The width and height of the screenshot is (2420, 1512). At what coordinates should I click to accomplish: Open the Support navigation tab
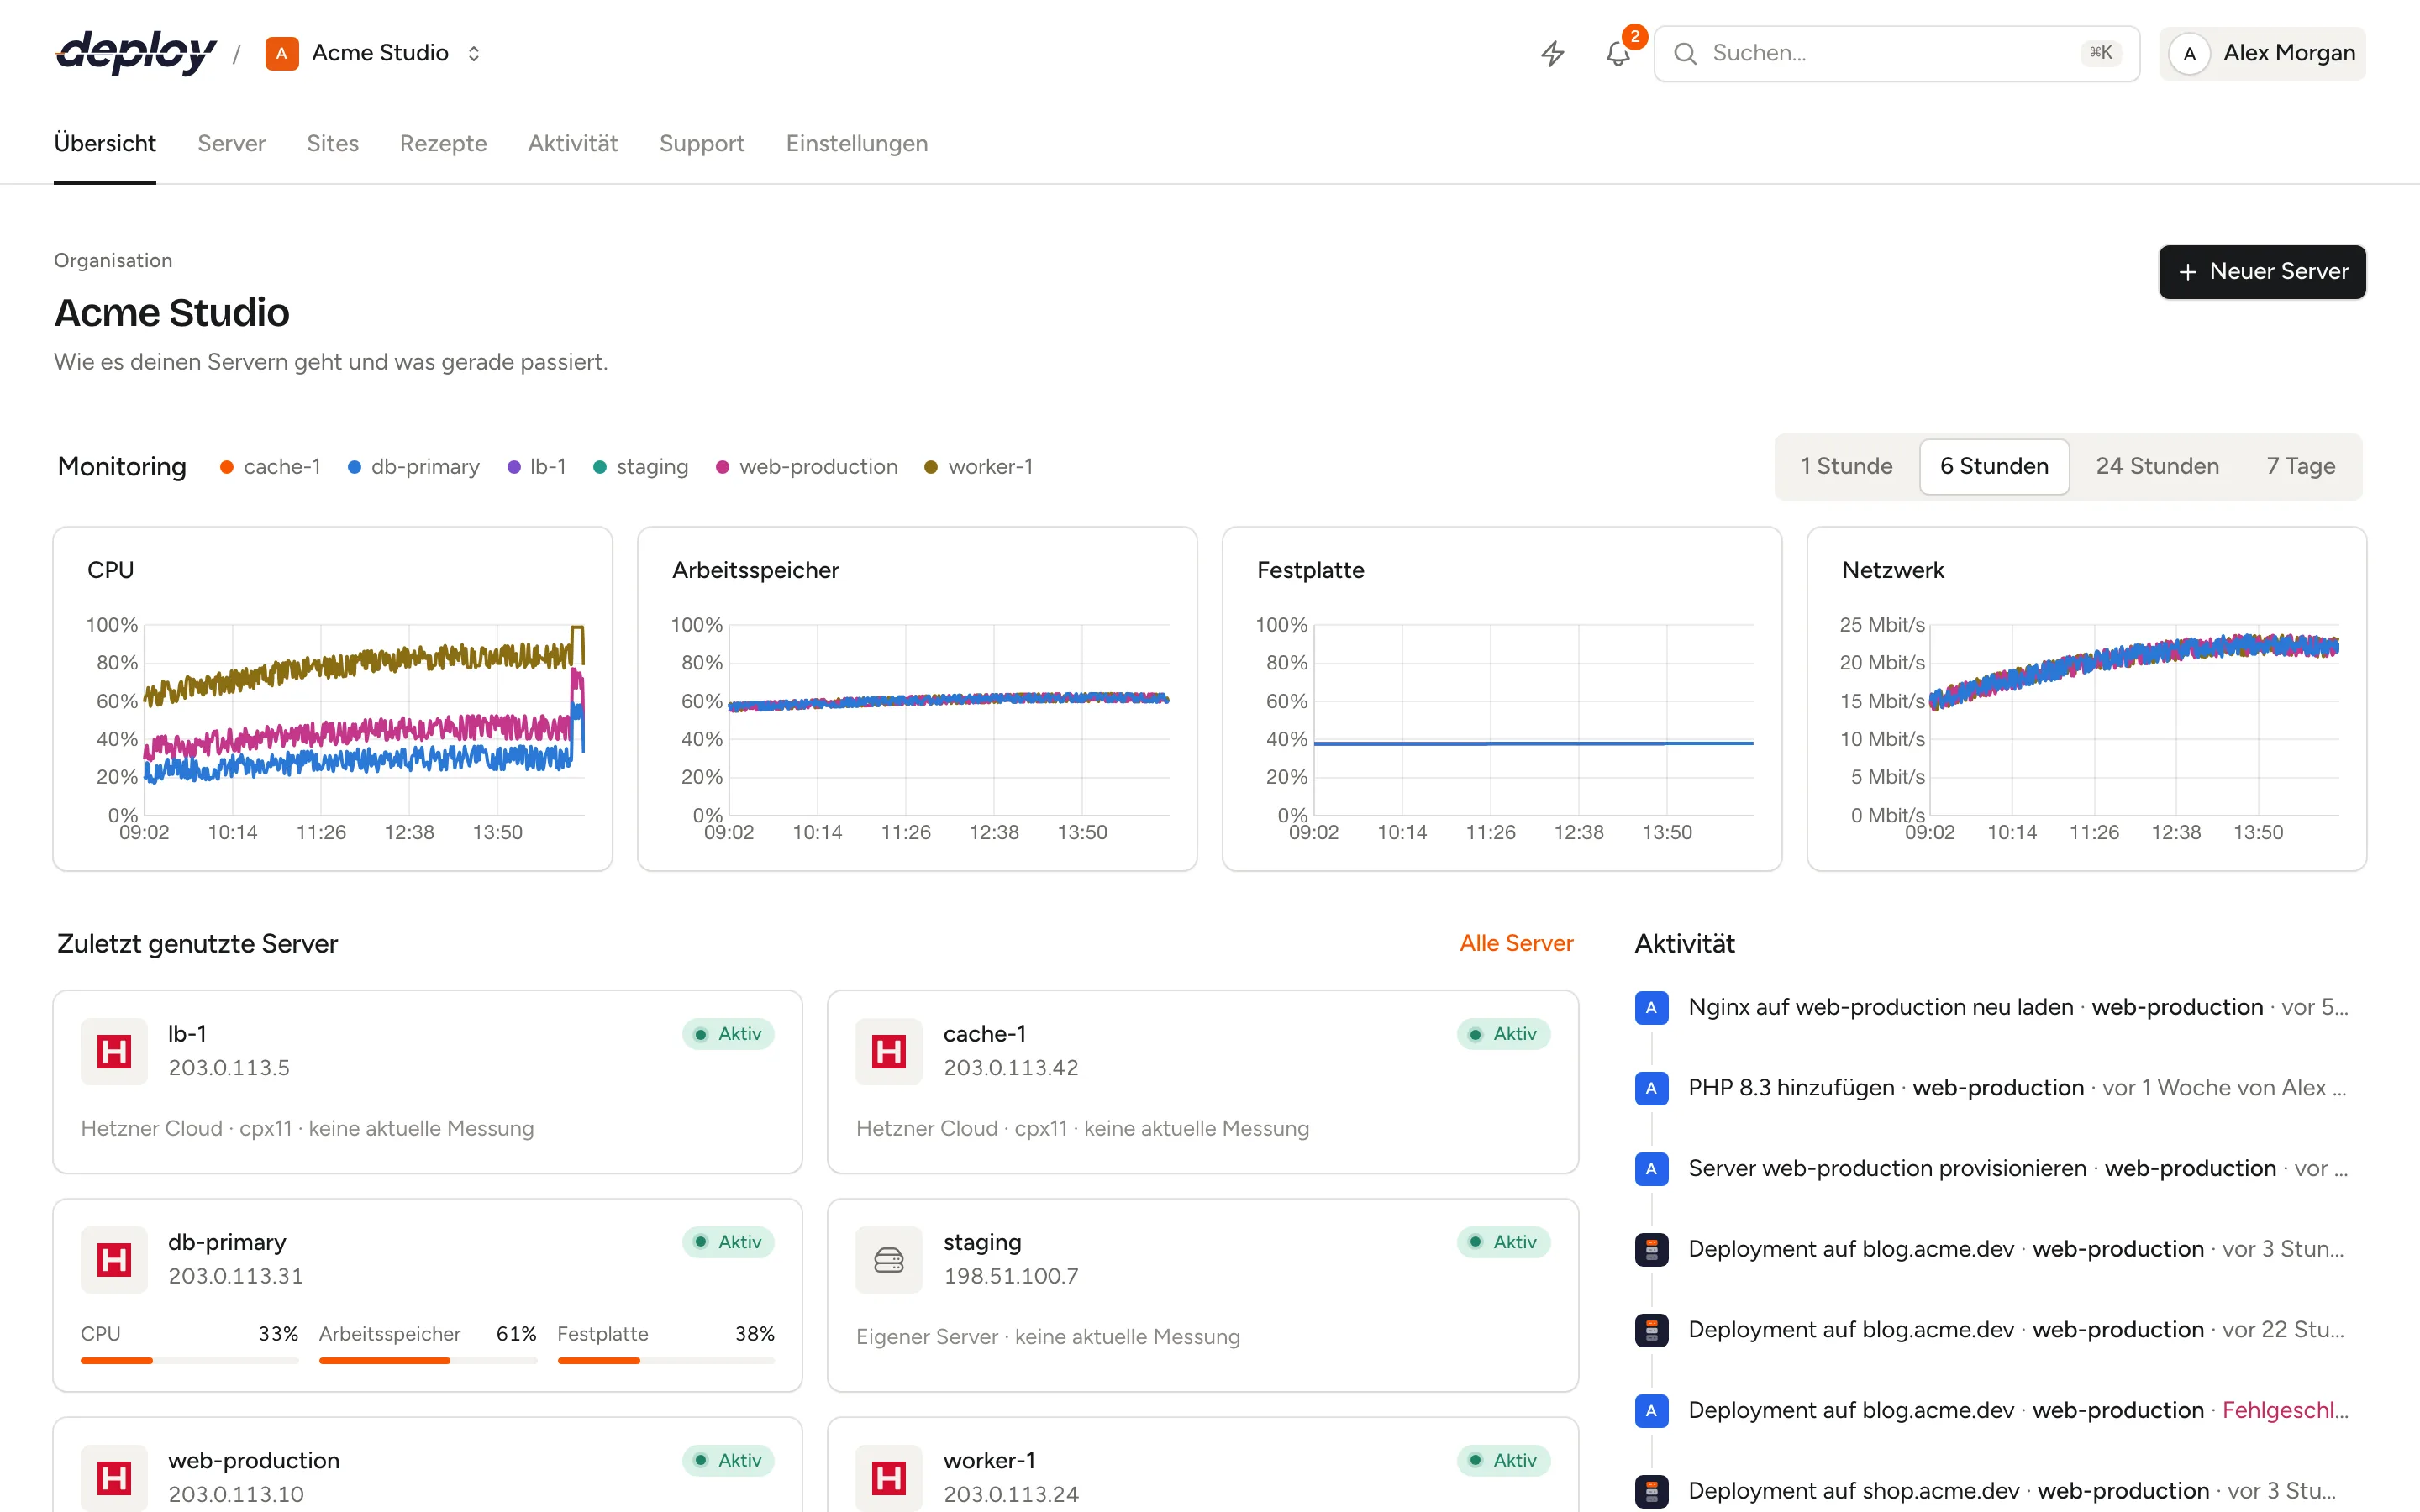coord(701,143)
